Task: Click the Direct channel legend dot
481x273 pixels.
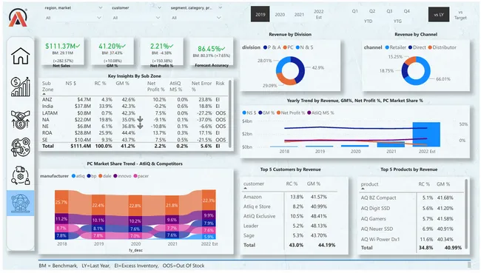Action: click(x=410, y=47)
